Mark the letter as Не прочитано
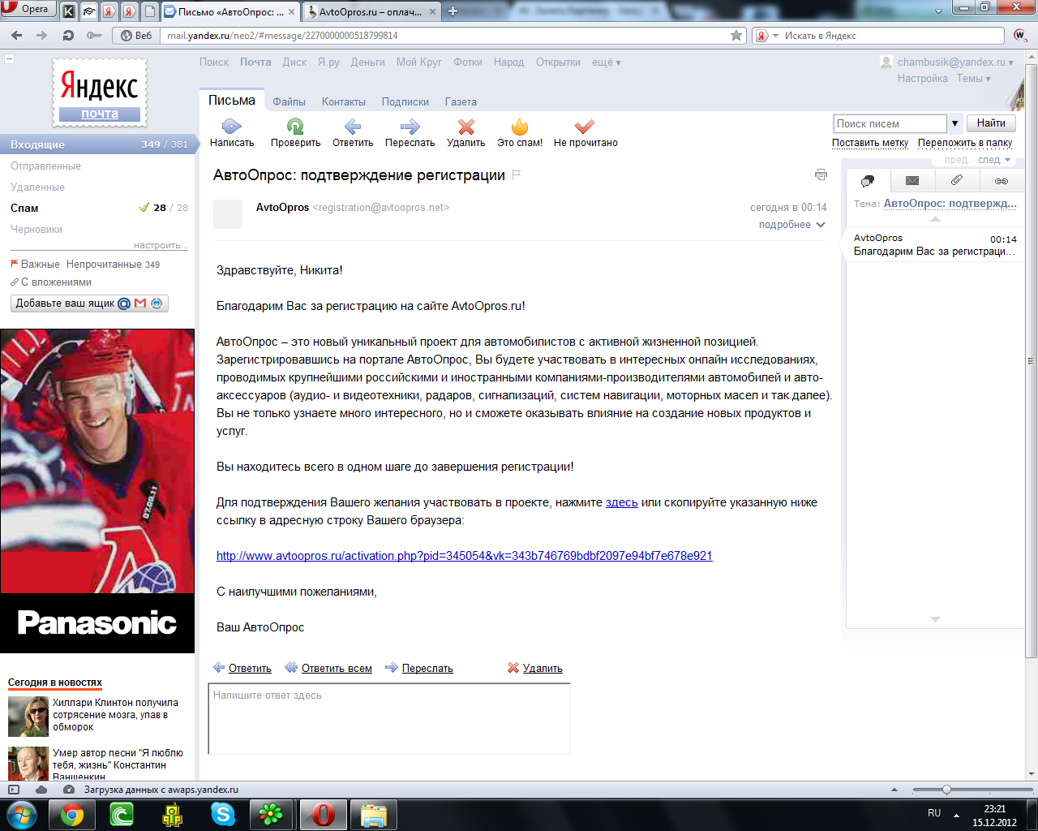The width and height of the screenshot is (1038, 831). click(585, 127)
